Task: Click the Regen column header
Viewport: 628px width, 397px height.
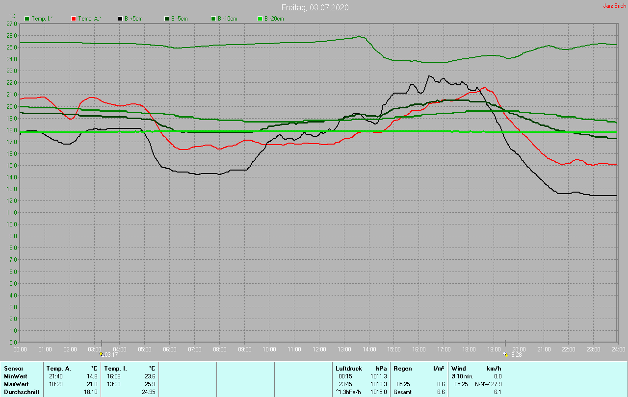Action: 402,368
